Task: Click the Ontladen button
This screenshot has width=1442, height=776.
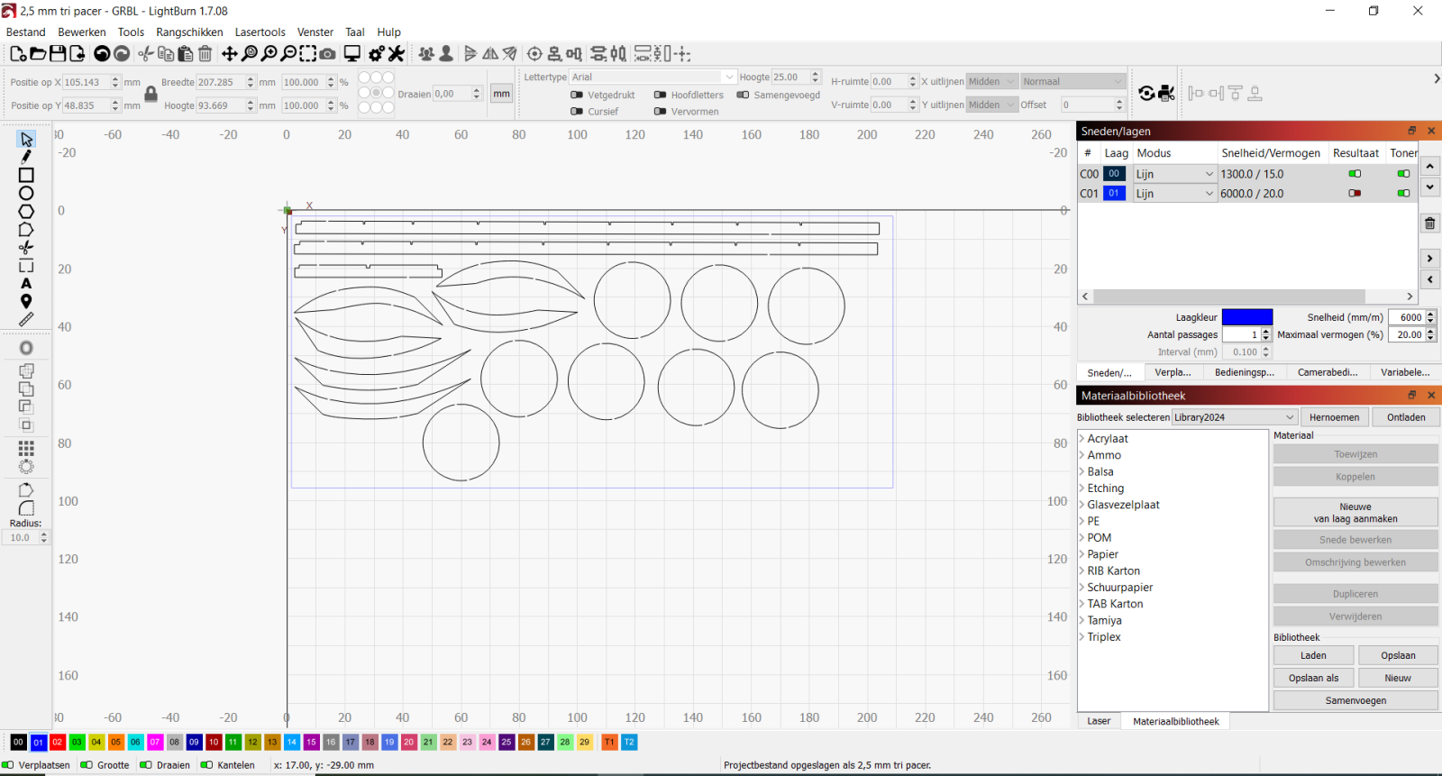Action: (1406, 417)
